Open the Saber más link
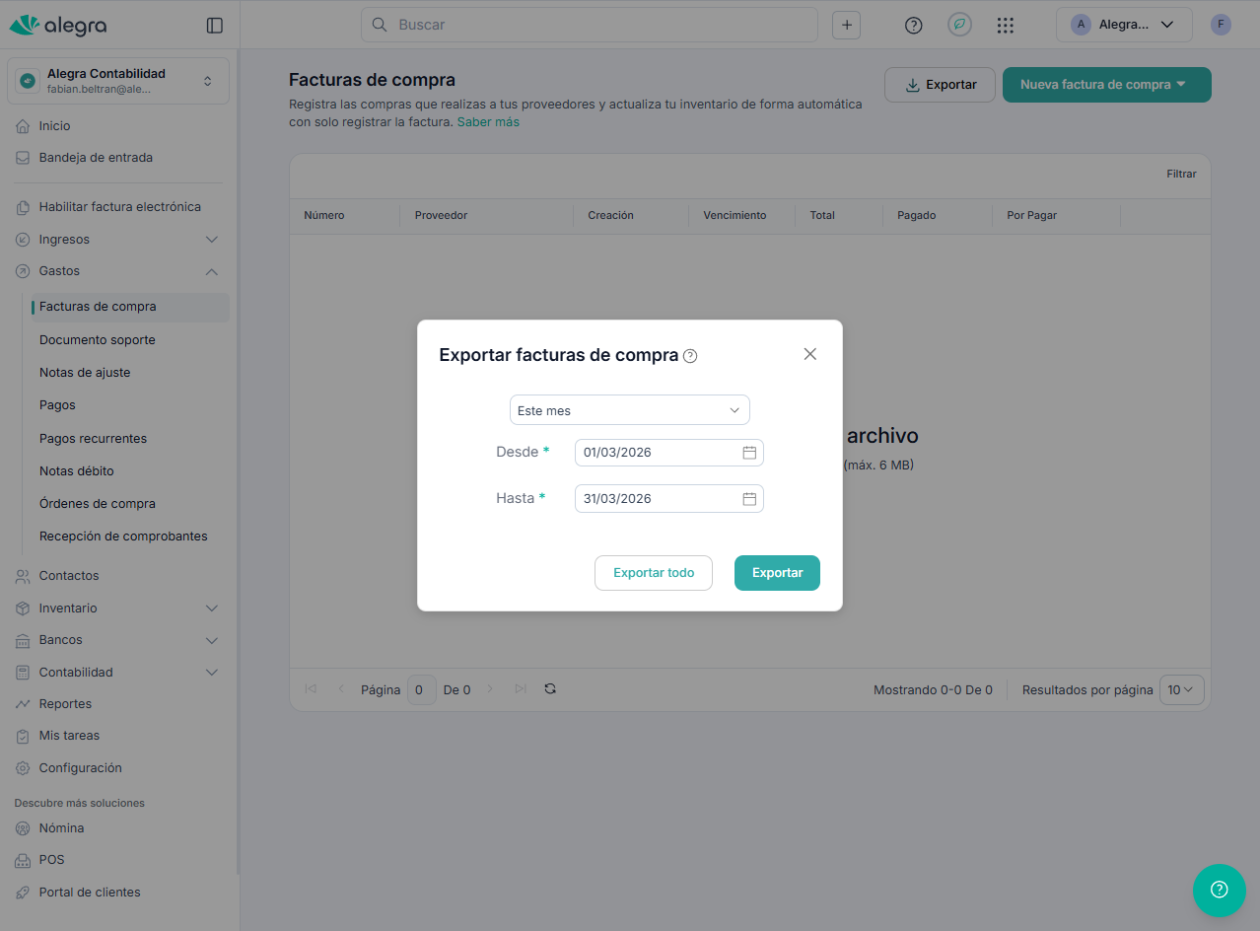The width and height of the screenshot is (1260, 931). click(487, 121)
